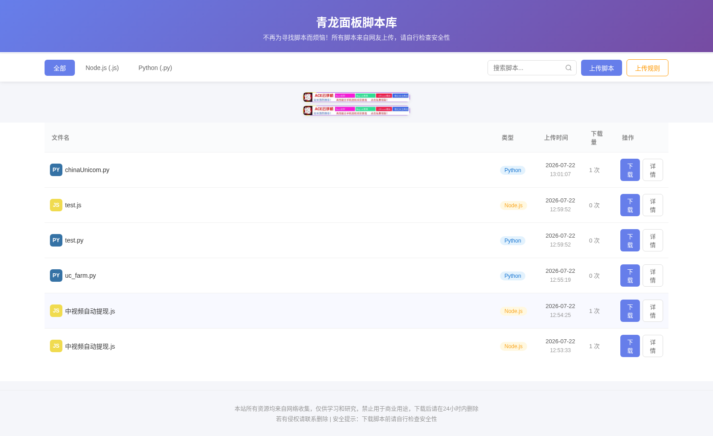Click upload time 13:01:07
Screen dimensions: 713x436
(560, 174)
